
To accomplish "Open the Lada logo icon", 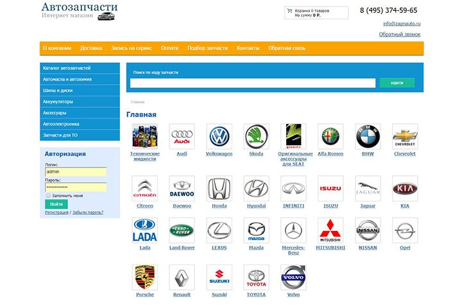I will (144, 230).
